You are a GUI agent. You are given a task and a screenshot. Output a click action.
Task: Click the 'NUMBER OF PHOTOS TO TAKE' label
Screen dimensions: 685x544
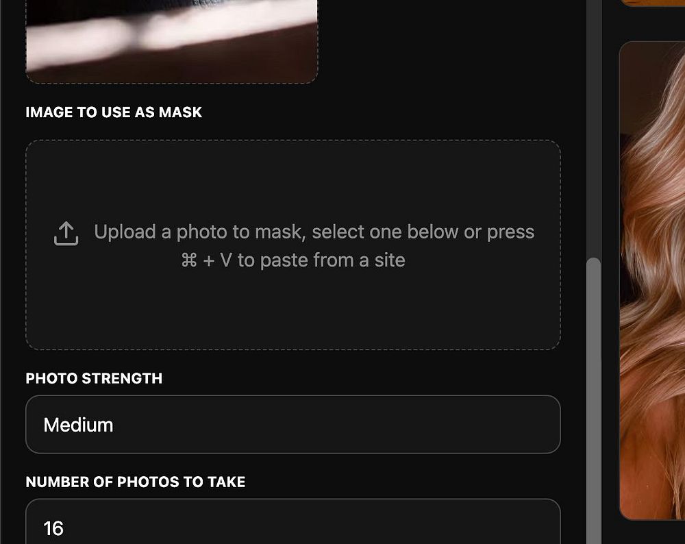135,482
